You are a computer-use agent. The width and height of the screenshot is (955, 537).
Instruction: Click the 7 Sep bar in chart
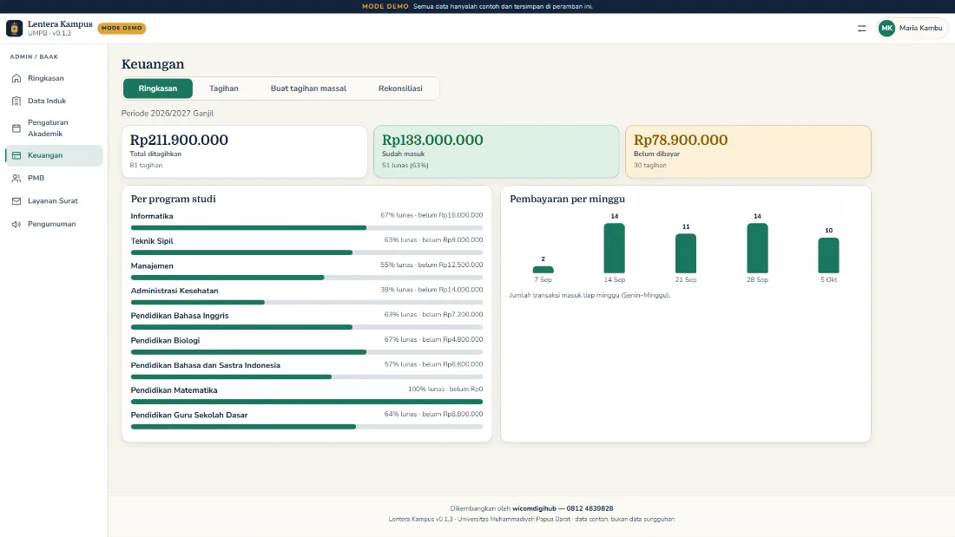point(543,270)
